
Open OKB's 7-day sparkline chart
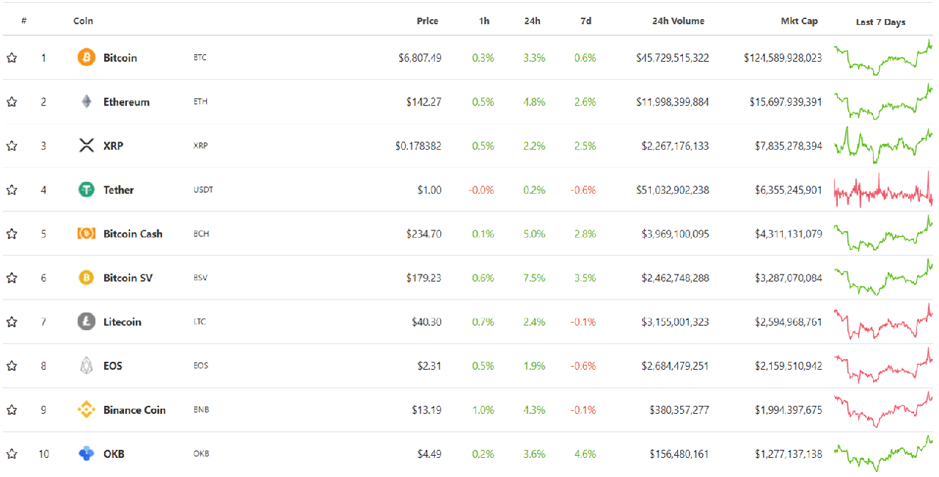click(x=883, y=453)
